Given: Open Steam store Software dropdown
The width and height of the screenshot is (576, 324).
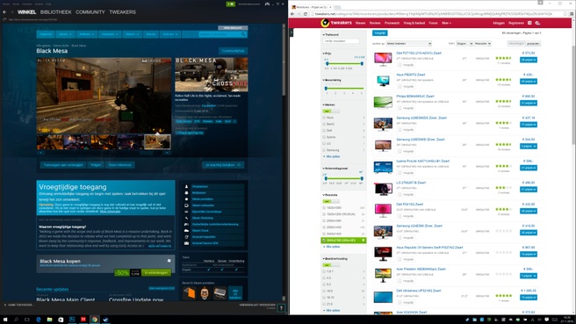Looking at the screenshot, I should (87, 34).
